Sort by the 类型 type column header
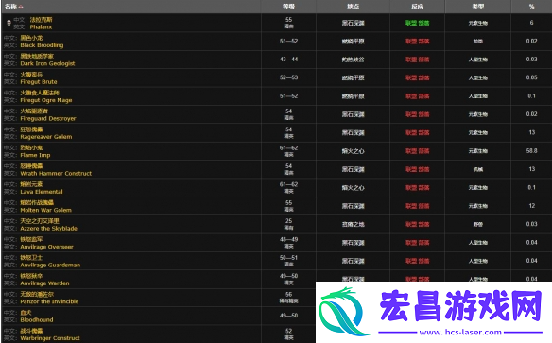Screen dimensions: 552x343 click(x=477, y=7)
